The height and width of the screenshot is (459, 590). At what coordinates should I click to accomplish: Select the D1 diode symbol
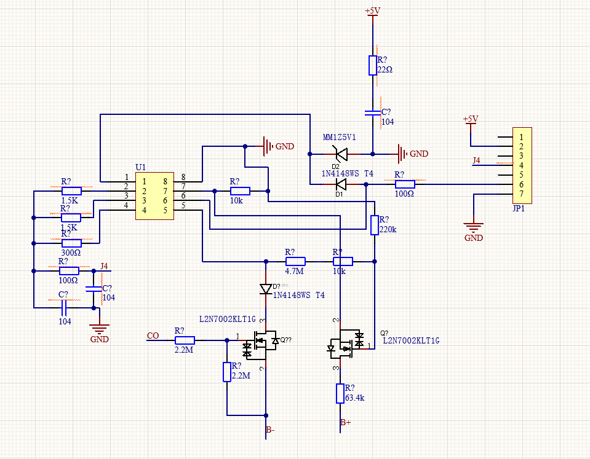(x=341, y=184)
